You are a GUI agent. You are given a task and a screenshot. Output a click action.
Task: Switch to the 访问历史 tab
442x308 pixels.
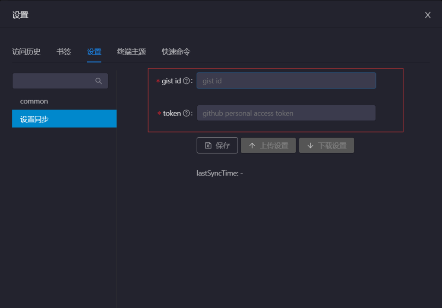(26, 52)
